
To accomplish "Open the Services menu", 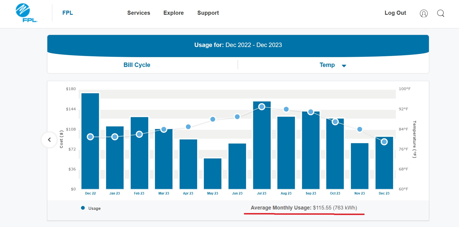I will (138, 13).
